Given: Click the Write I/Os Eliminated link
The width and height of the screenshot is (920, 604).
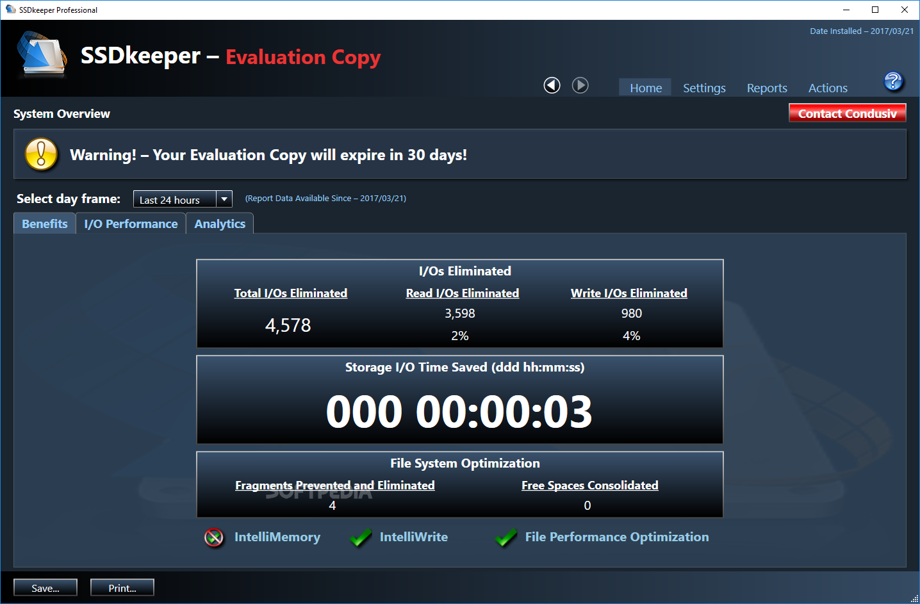Looking at the screenshot, I should pos(629,293).
